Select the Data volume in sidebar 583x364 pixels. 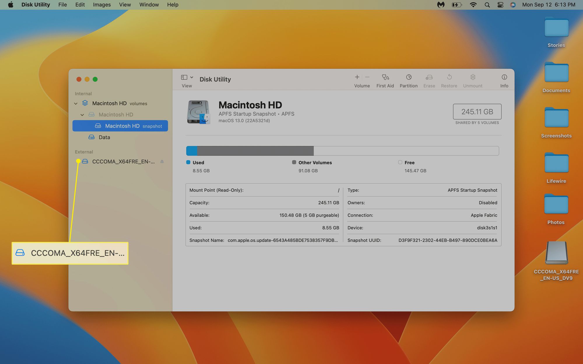click(120, 137)
